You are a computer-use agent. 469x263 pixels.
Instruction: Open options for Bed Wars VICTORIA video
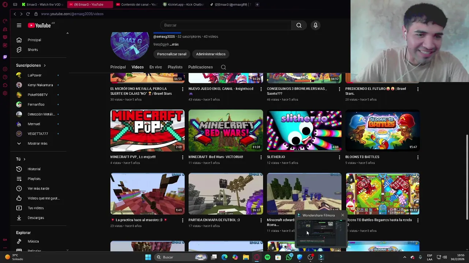tap(261, 157)
